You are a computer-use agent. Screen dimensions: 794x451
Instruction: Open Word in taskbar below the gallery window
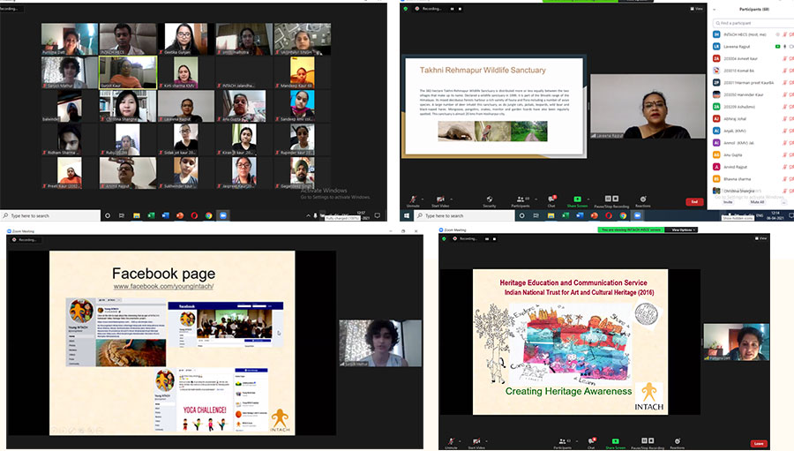165,215
